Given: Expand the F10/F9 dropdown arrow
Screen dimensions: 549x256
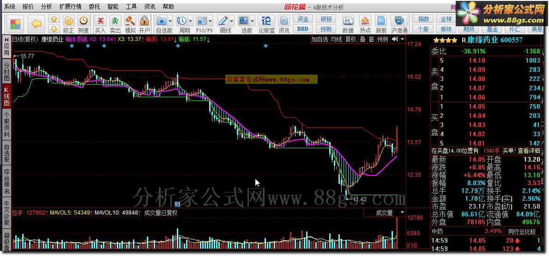Looking at the screenshot, I should [x=211, y=21].
